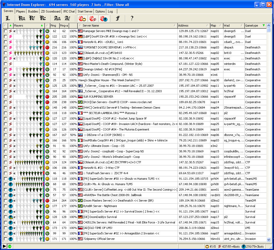This screenshot has width=274, height=250.
Task: Select the [DE] DoomDaddys Survival server name
Action: coord(100,217)
